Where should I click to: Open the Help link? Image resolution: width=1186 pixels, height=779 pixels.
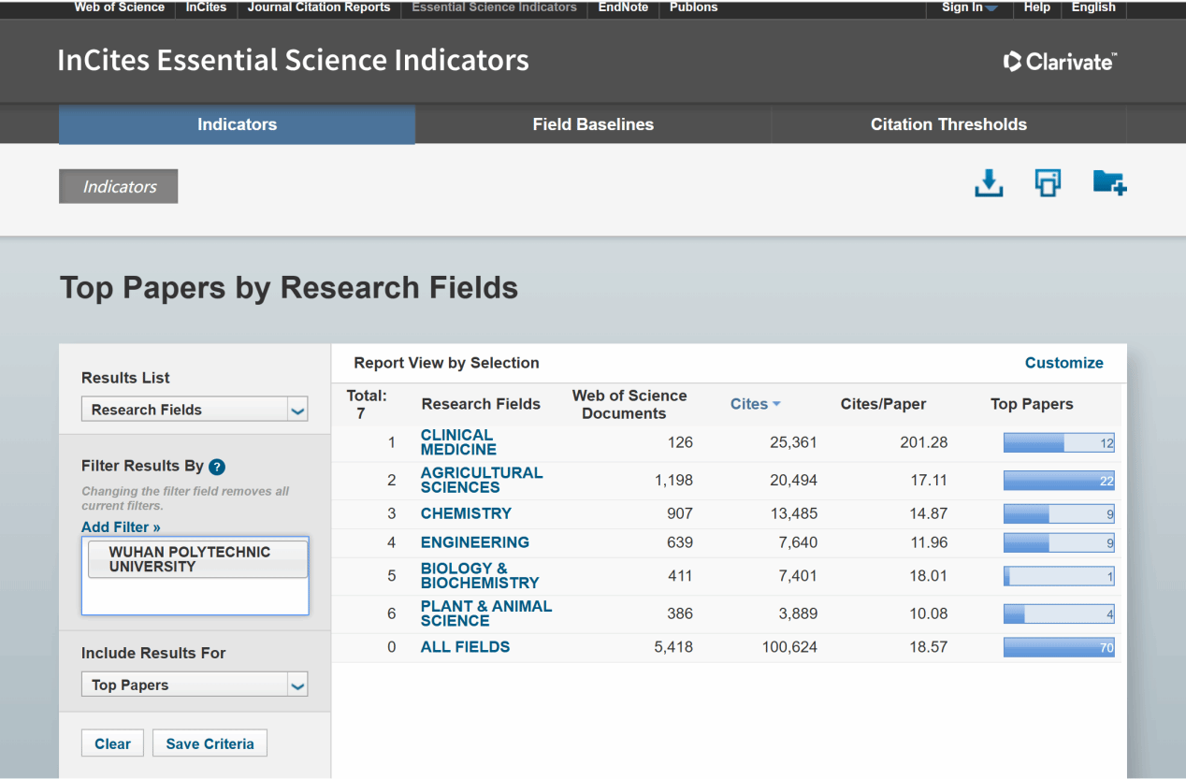pyautogui.click(x=1037, y=7)
